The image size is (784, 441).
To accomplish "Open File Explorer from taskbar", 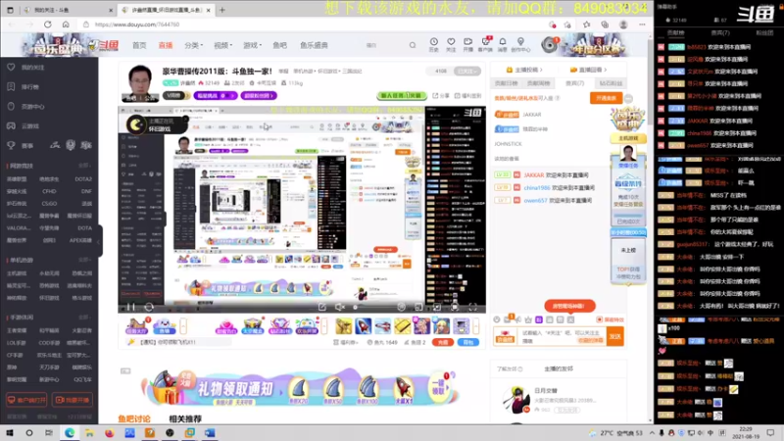I will [89, 433].
